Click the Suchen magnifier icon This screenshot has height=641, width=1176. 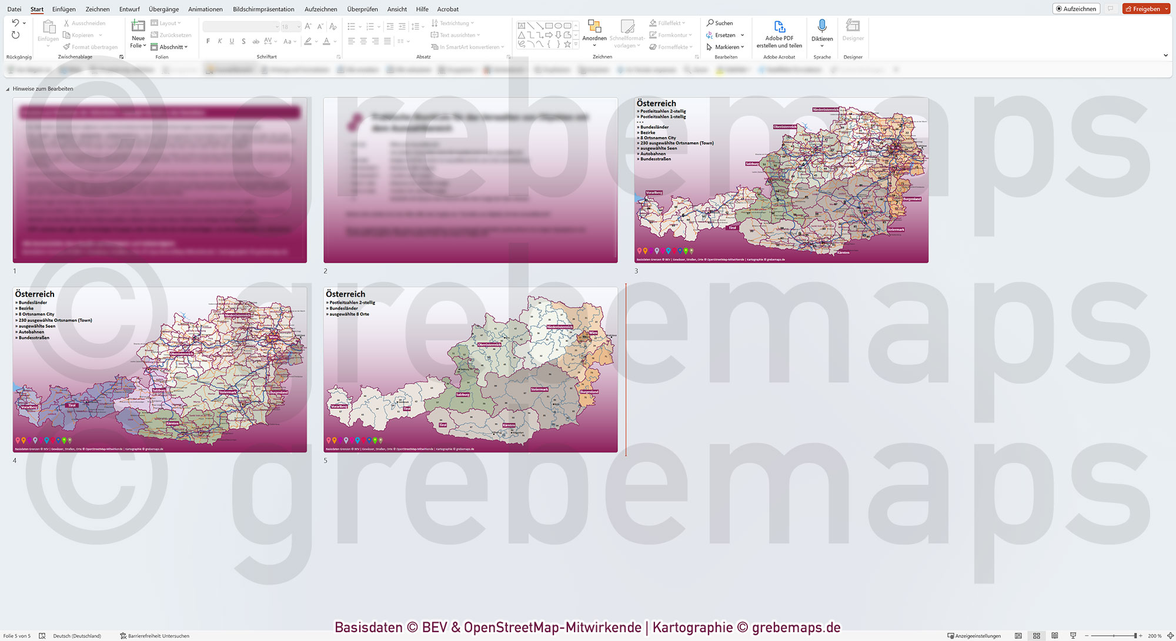(x=709, y=22)
